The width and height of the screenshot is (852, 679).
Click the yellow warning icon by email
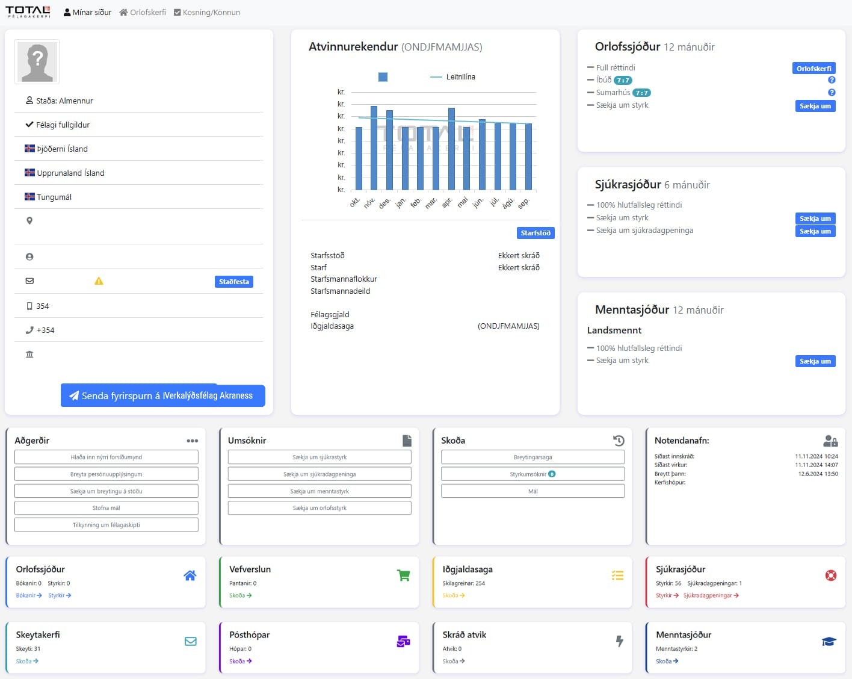coord(99,281)
